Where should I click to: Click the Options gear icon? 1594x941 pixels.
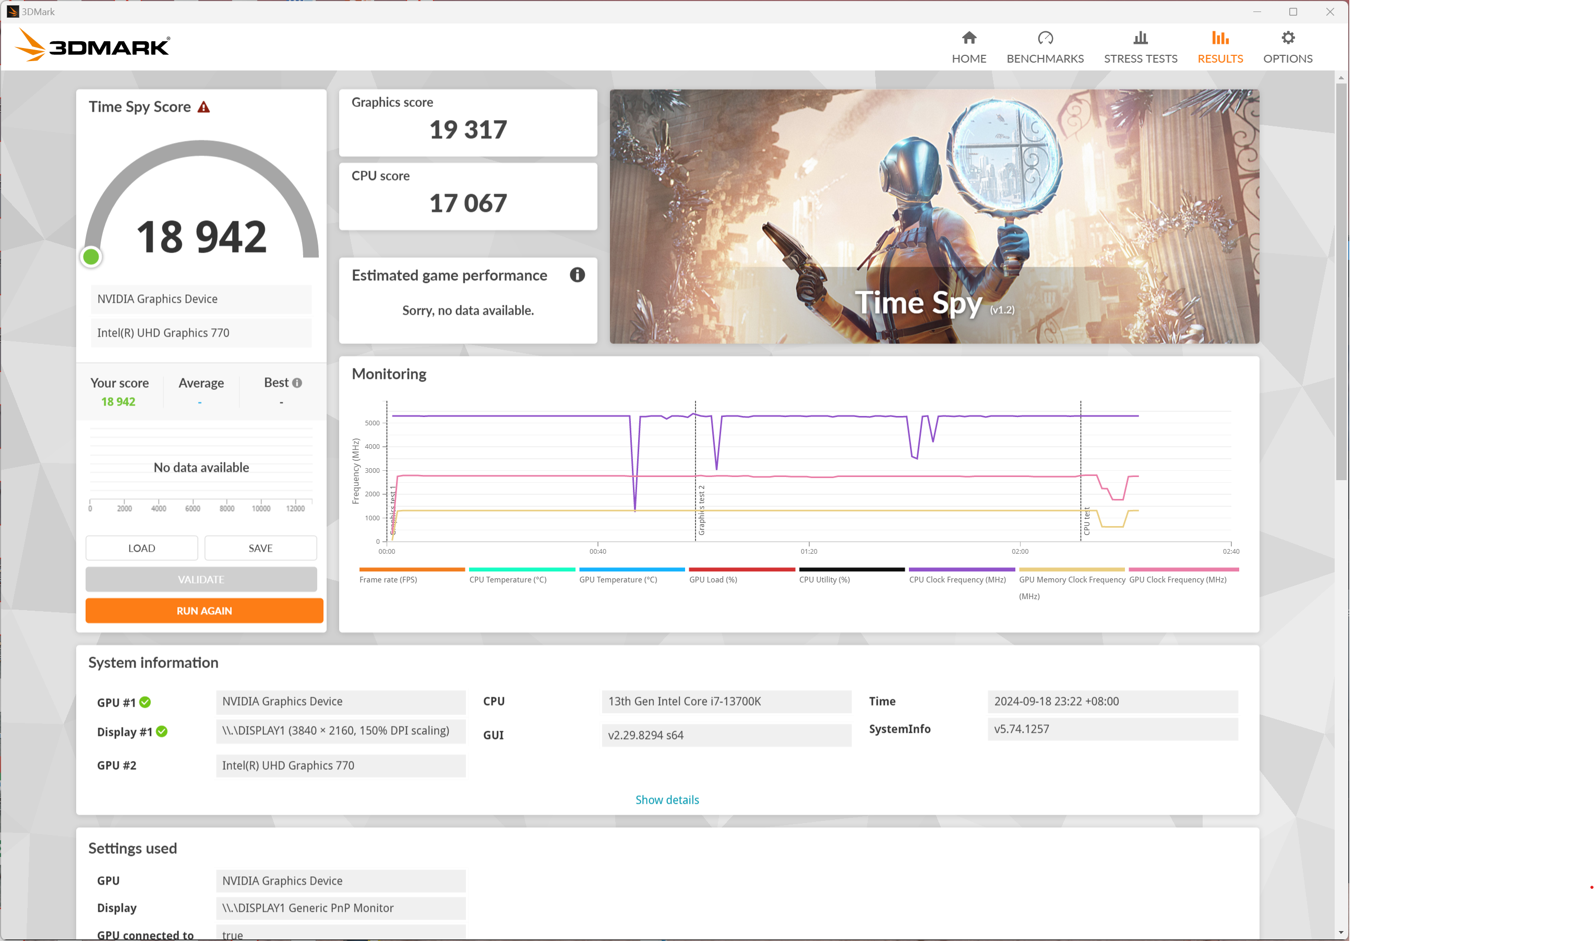pos(1287,38)
